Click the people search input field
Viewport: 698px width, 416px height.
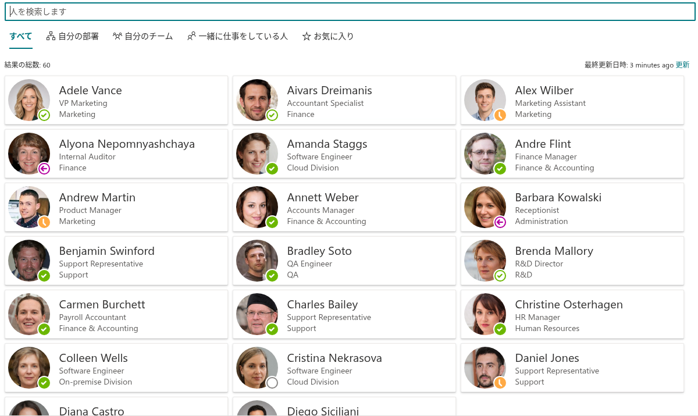[350, 12]
